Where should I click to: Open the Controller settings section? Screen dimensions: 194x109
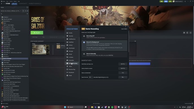tap(71, 60)
